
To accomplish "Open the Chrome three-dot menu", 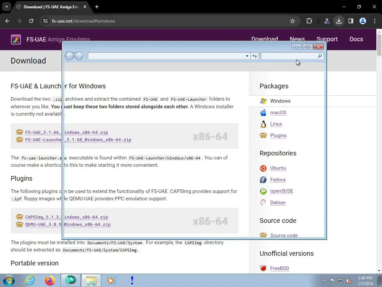I will point(374,21).
